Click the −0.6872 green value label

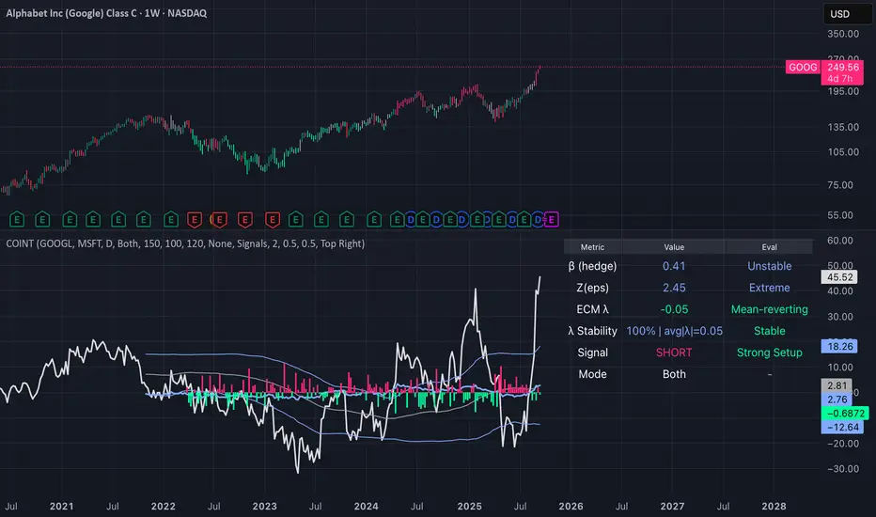[845, 414]
